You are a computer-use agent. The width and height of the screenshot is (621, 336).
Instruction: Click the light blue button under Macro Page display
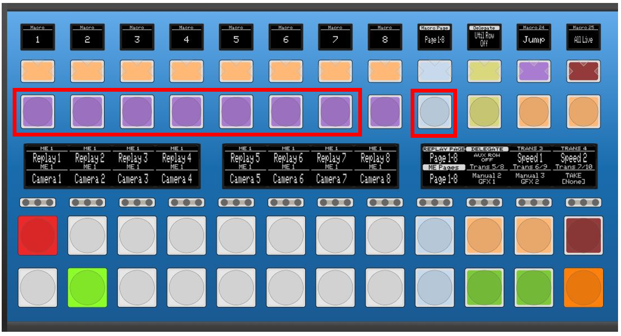[435, 71]
